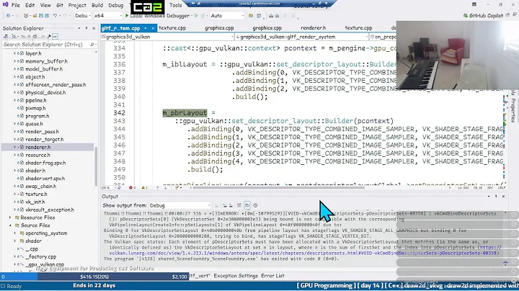Screen dimensions: 519x291
Task: Switch to texture.cpp tab next to the gltf tab
Action: pyautogui.click(x=172, y=28)
